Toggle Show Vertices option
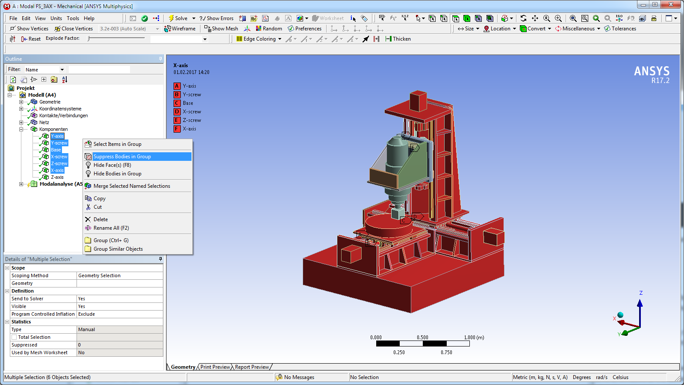The width and height of the screenshot is (684, 385). pos(29,29)
